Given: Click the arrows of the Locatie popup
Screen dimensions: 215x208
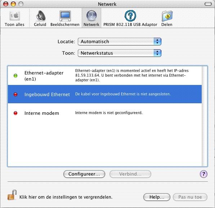Looking at the screenshot, I should (x=157, y=41).
